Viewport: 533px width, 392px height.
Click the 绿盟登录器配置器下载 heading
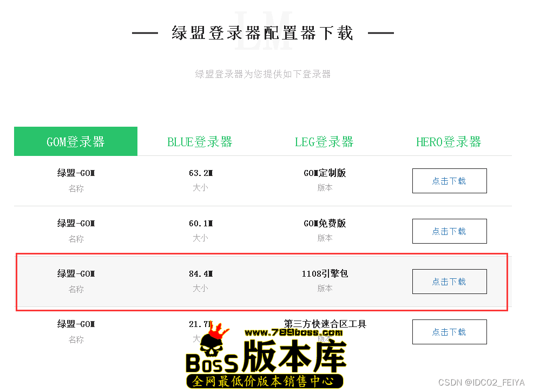tap(262, 33)
